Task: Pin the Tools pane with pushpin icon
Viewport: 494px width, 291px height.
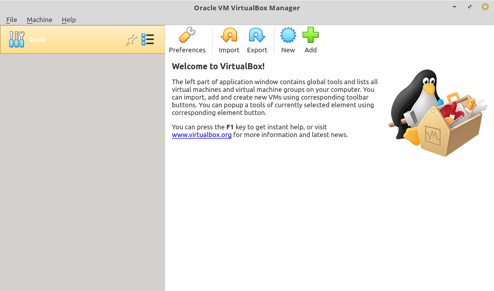Action: 131,40
